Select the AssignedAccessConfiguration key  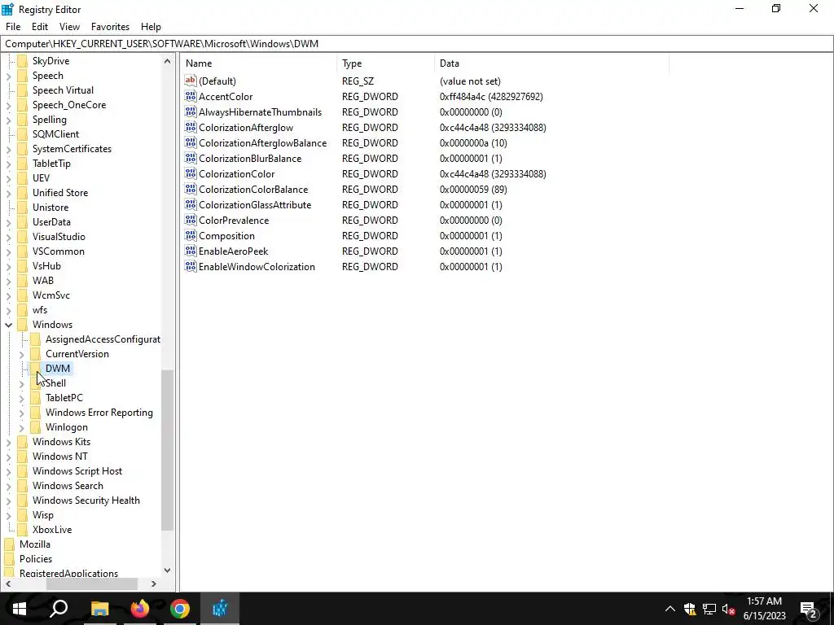[x=103, y=339]
